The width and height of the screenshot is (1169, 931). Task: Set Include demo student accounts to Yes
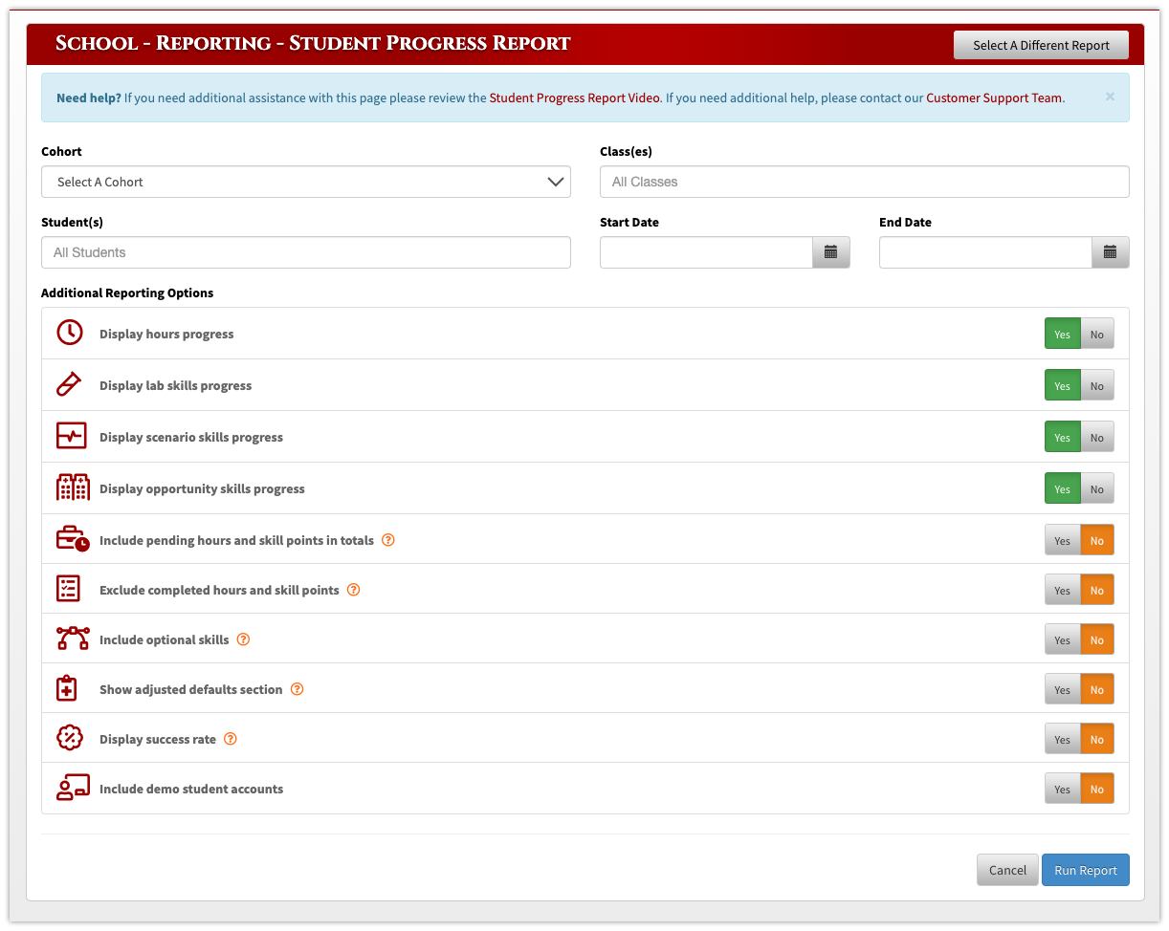(x=1063, y=790)
